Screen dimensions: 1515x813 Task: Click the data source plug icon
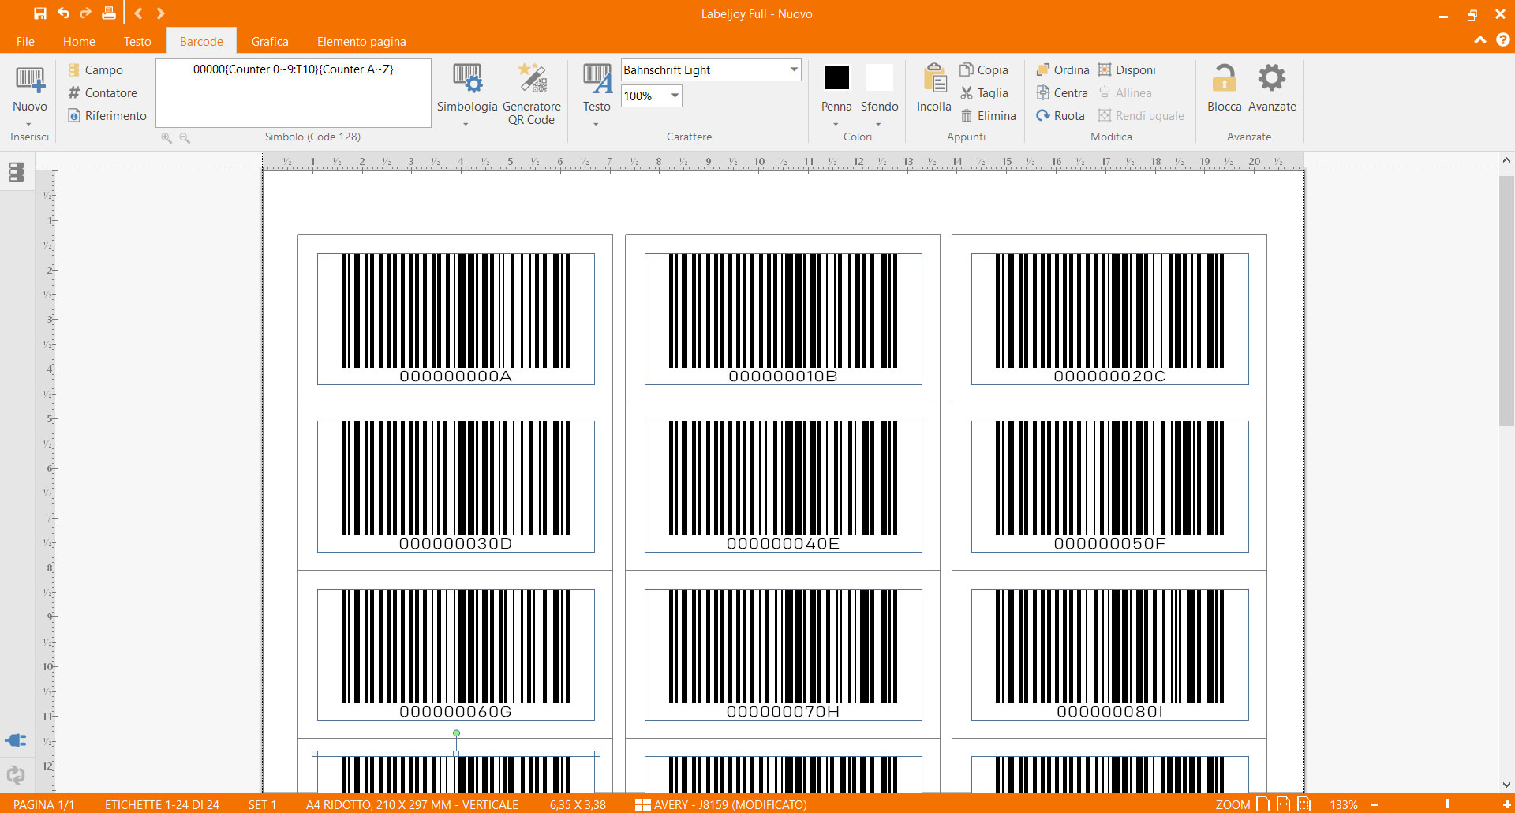(16, 740)
